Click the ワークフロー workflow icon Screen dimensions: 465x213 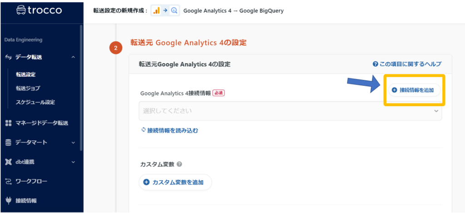point(8,182)
